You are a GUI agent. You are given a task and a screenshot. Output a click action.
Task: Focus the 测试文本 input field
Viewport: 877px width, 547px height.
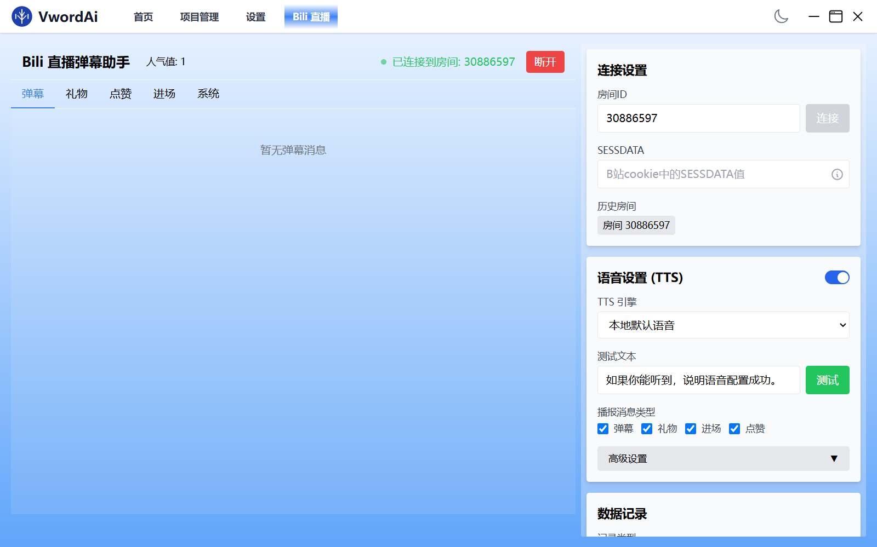(x=699, y=380)
